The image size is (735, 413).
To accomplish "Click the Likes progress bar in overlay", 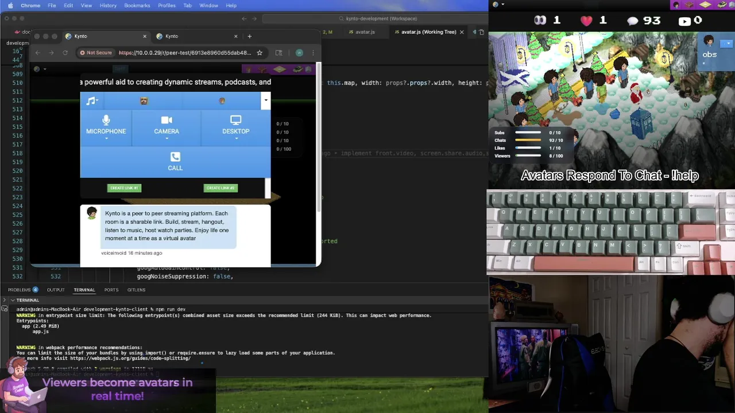I will [528, 148].
